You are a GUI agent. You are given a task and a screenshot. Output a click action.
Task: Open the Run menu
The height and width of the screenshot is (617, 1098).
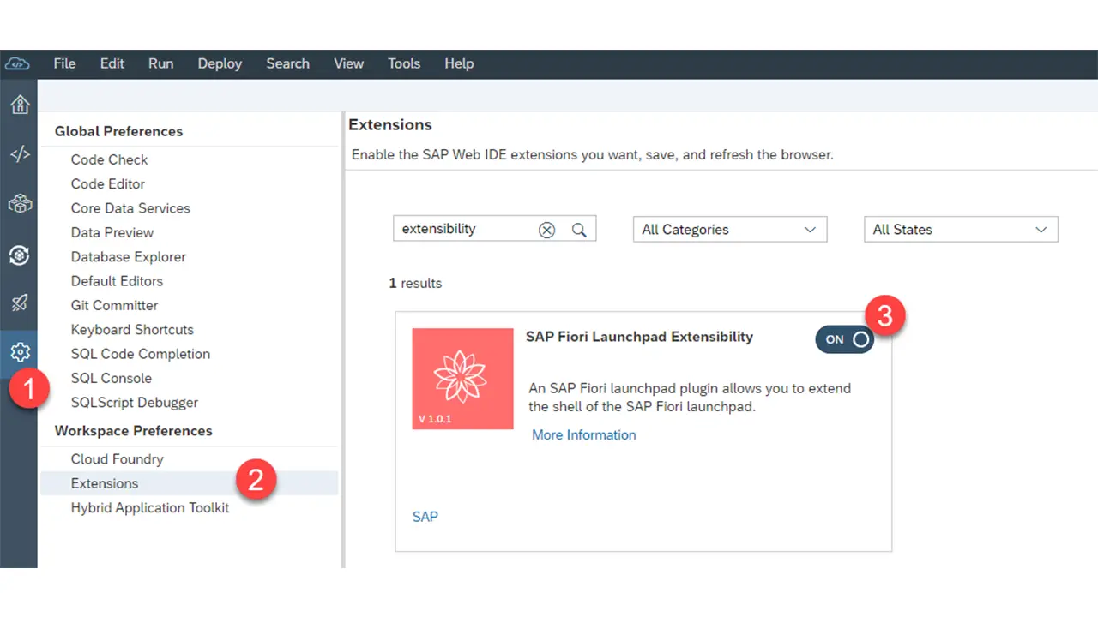pos(160,63)
